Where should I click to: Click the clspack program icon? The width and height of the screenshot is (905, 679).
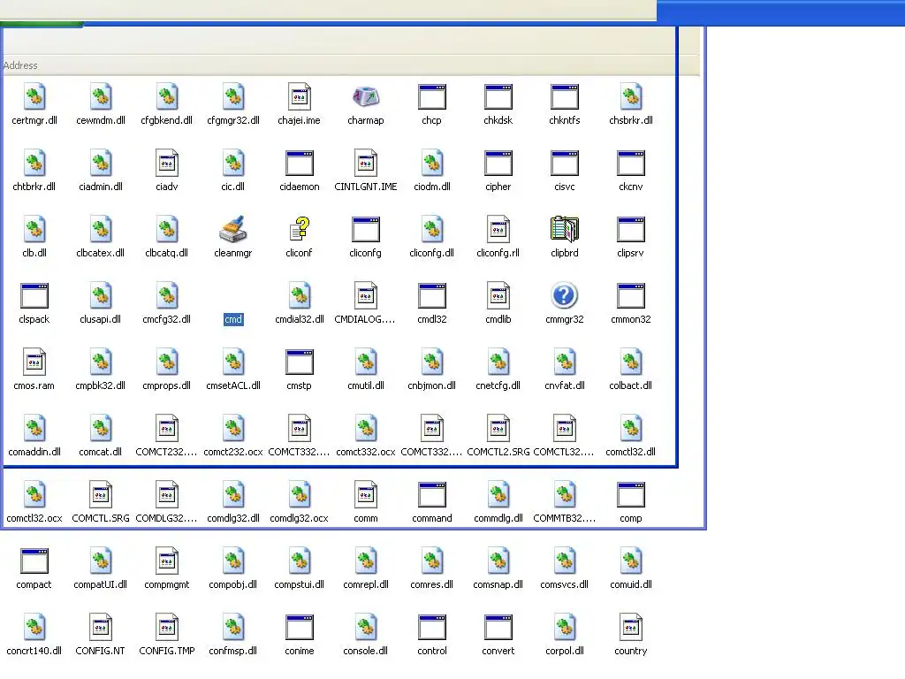[x=34, y=295]
